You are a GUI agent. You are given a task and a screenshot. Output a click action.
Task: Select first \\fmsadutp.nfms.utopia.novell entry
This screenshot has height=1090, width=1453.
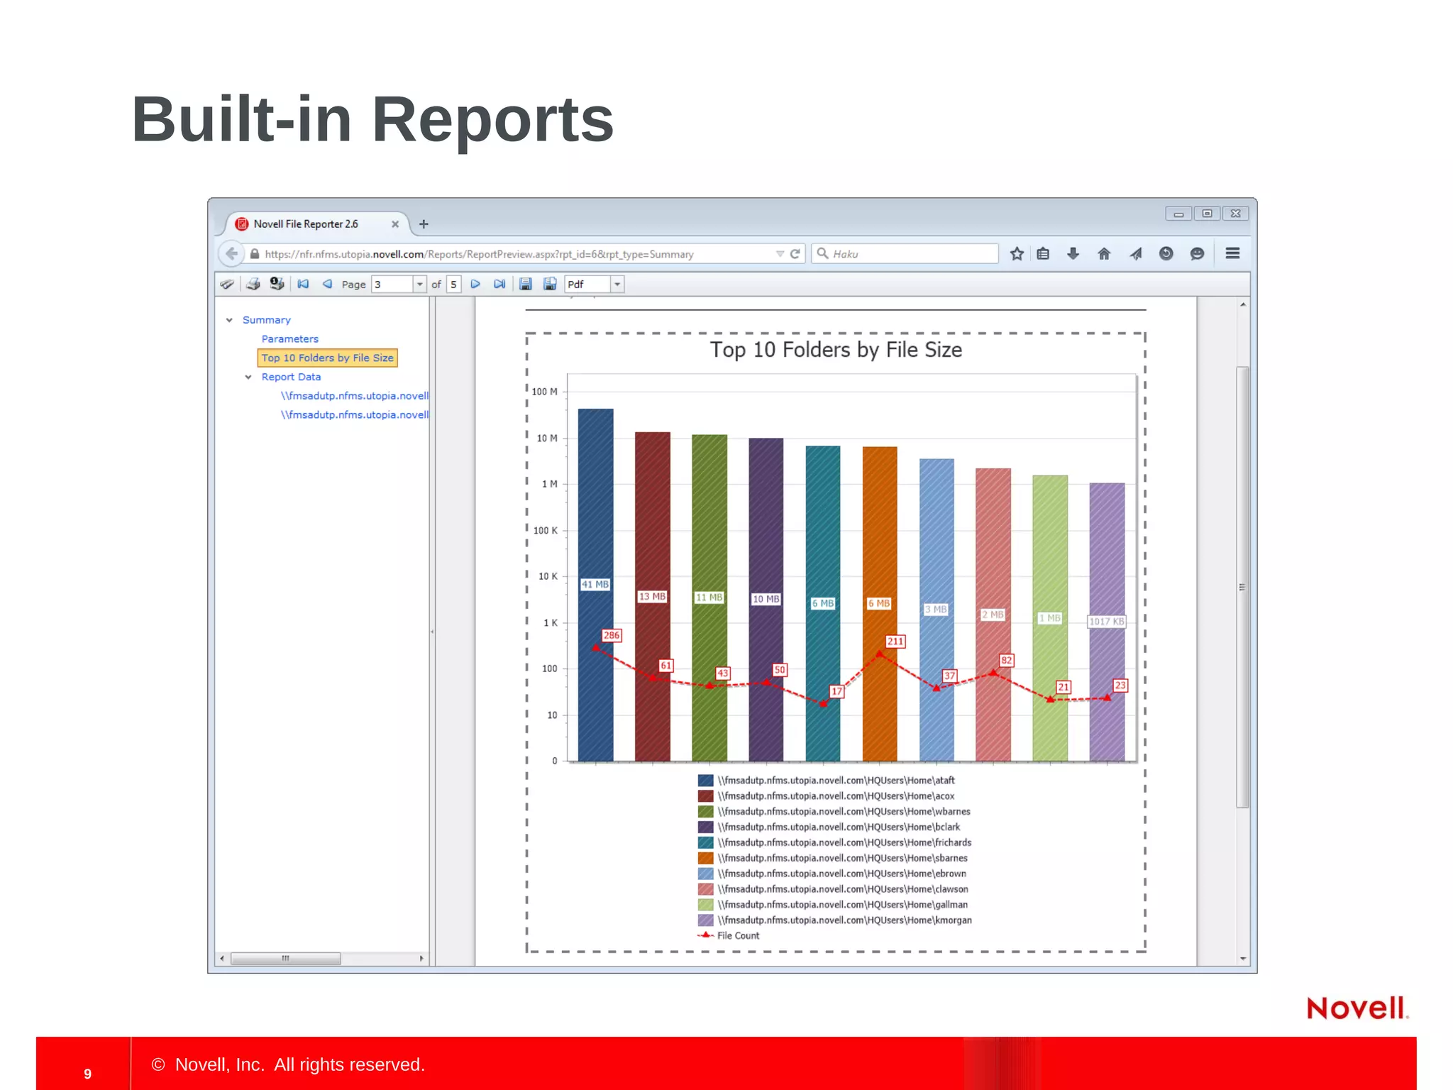point(354,396)
